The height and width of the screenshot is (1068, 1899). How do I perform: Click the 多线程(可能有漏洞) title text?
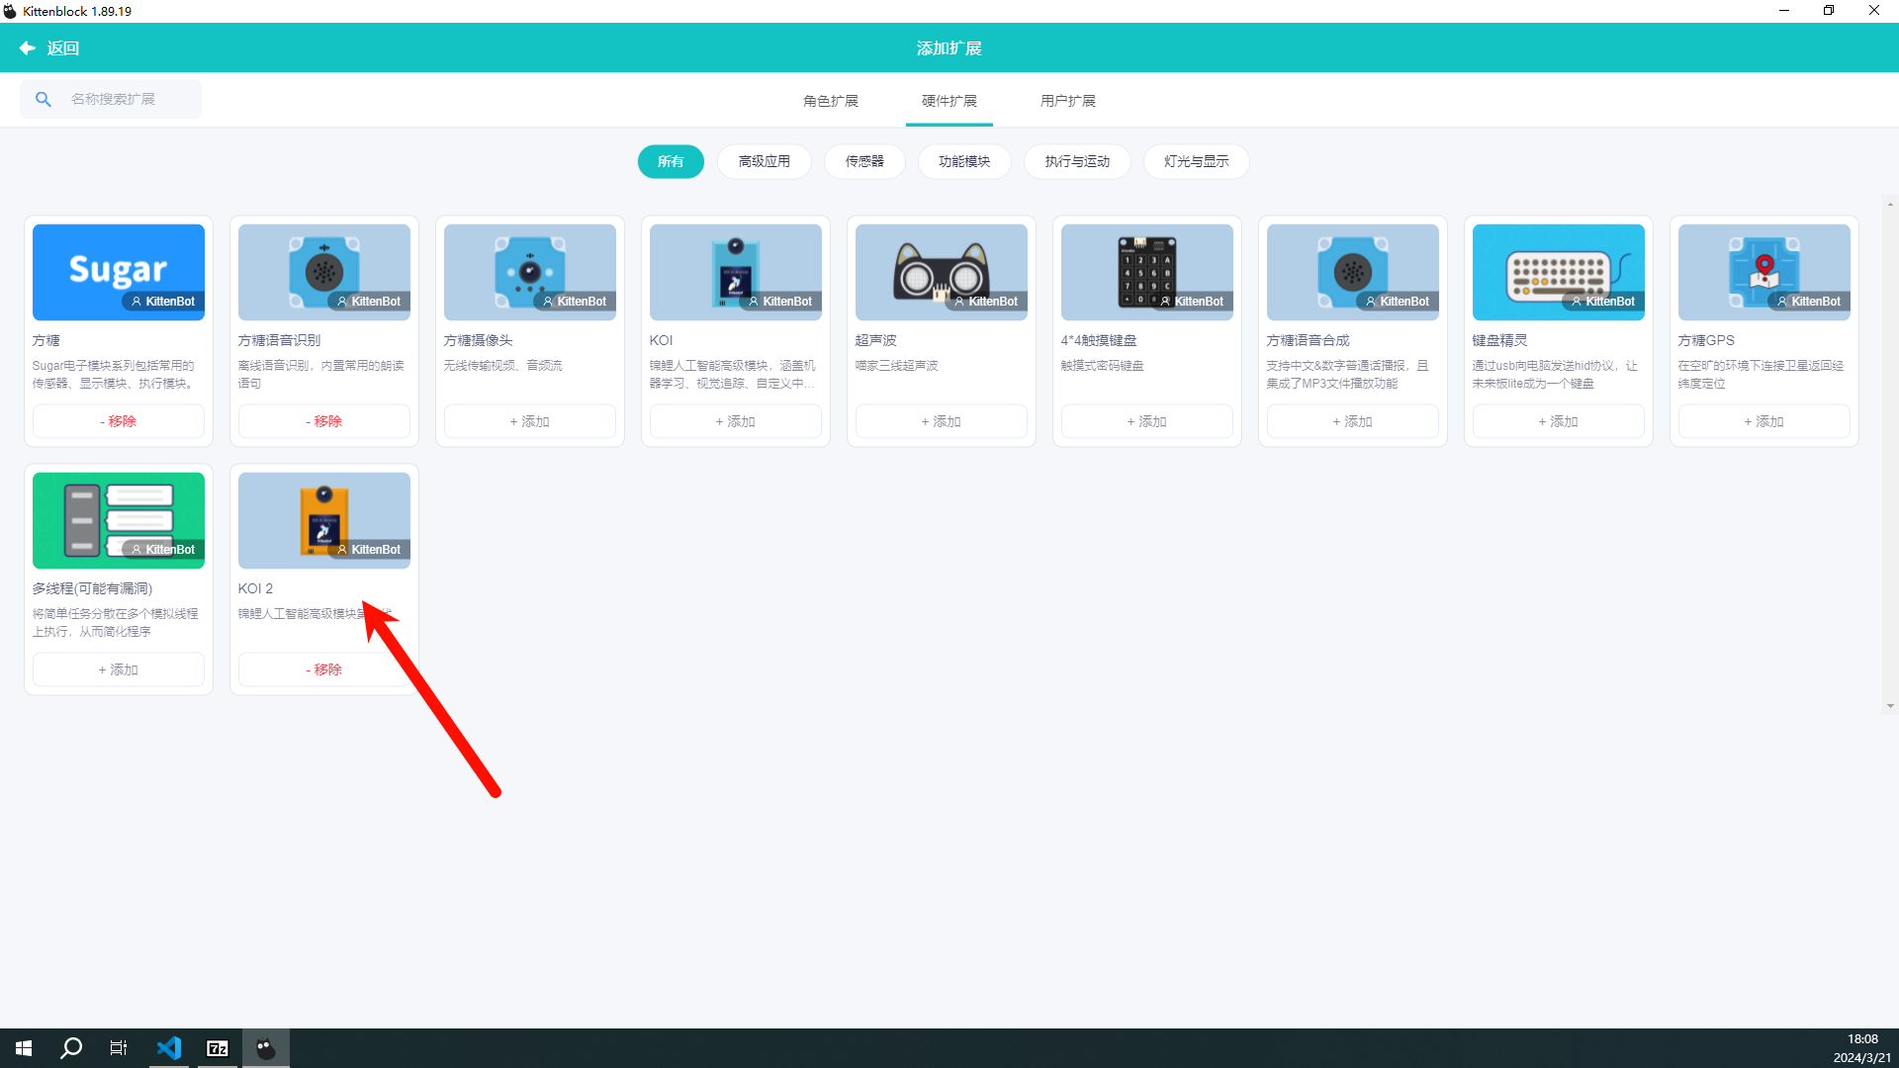tap(93, 588)
